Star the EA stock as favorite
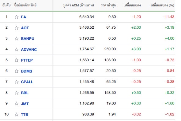 (x=17, y=17)
